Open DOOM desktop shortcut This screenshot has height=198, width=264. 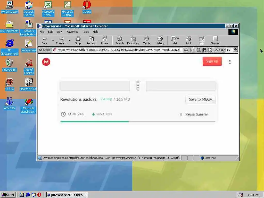coord(10,85)
